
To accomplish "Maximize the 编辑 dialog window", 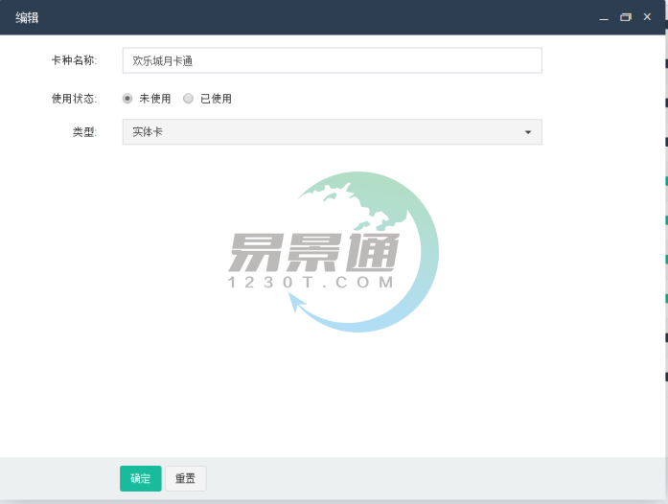I will (626, 17).
